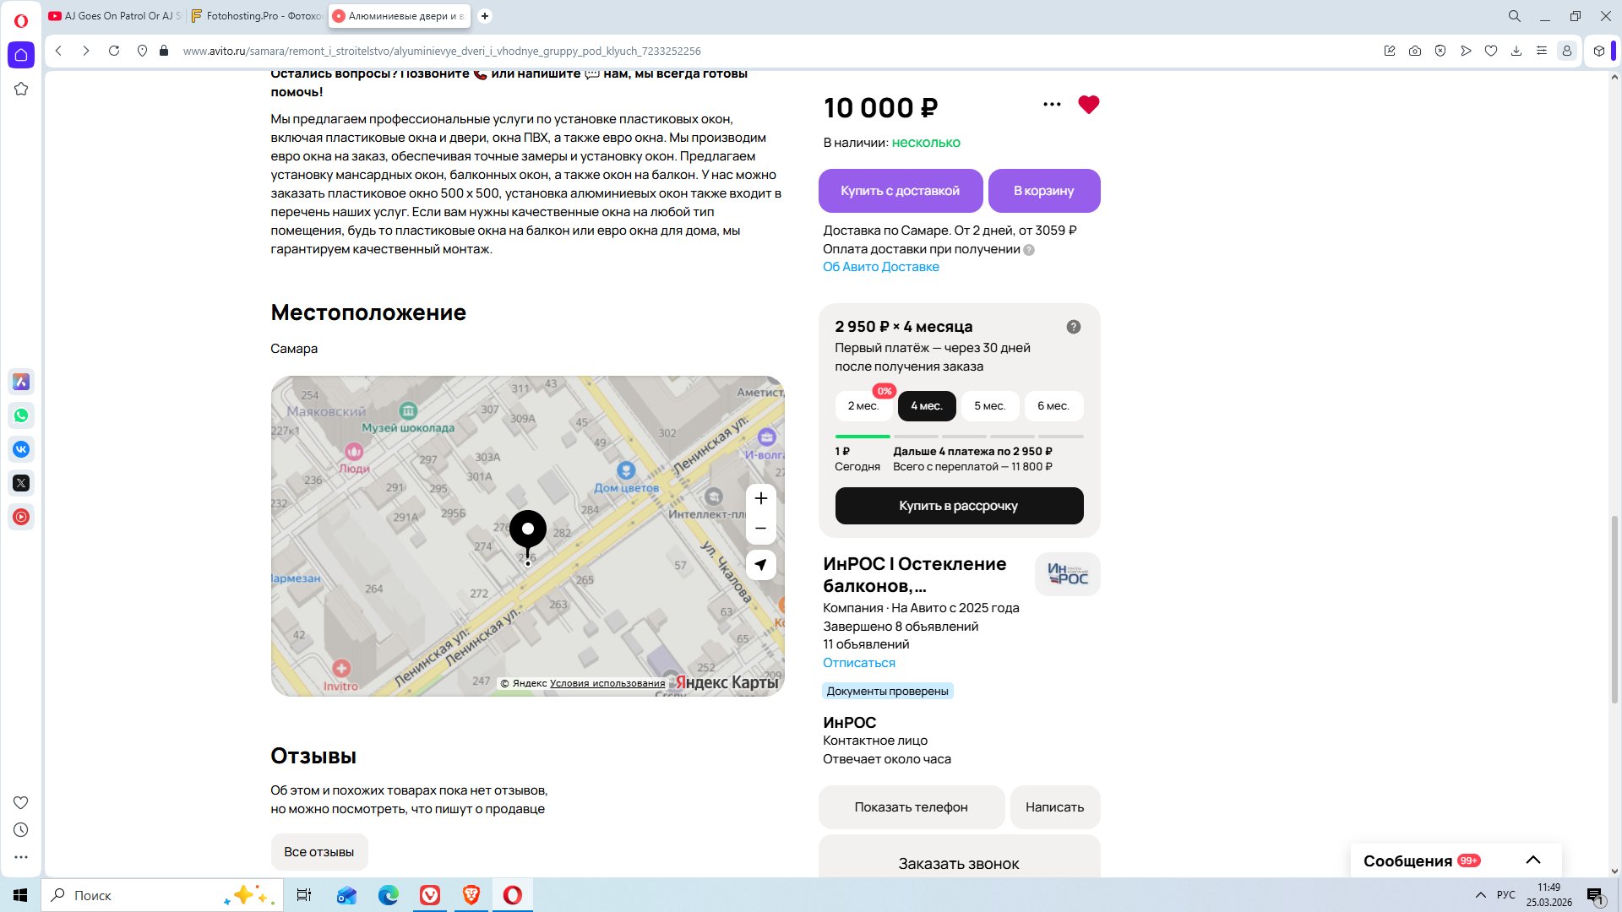Click the Купить с доставкой button
This screenshot has width=1622, height=912.
point(900,191)
